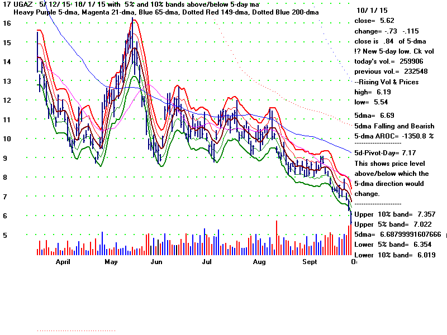This screenshot has width=447, height=335.
Task: Click the tallest red volume bar in August
Action: point(277,238)
